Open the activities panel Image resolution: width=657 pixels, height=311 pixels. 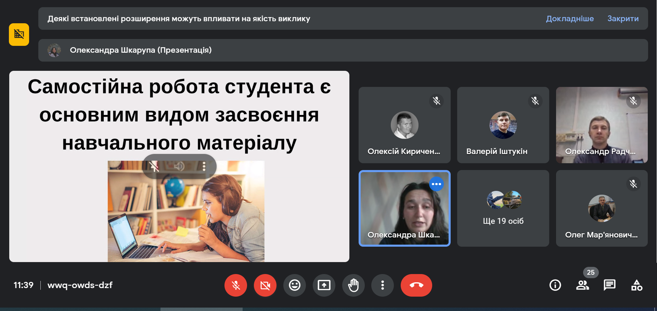(x=636, y=285)
